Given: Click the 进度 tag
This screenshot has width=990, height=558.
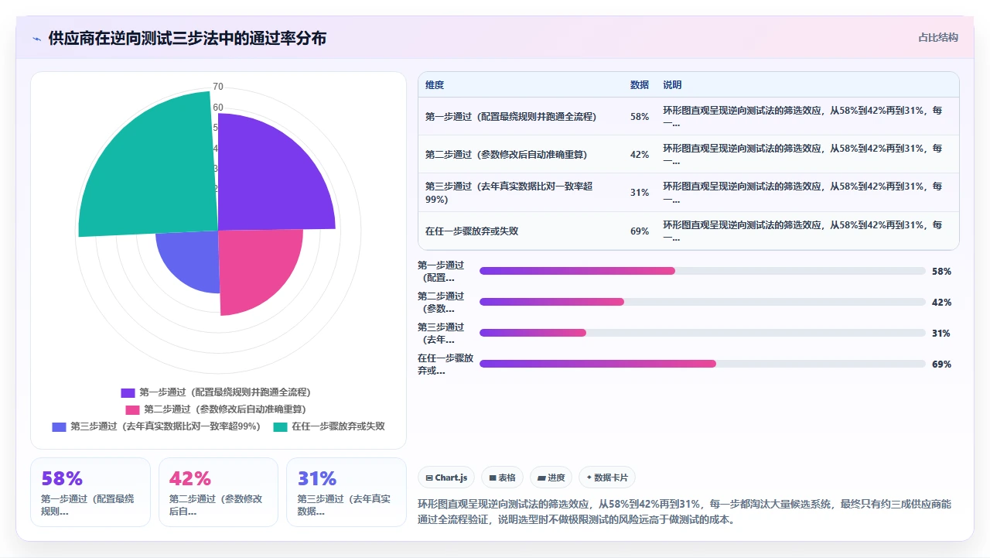Looking at the screenshot, I should tap(551, 478).
